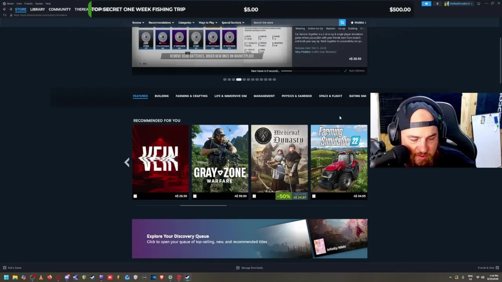Expand the Ways to Play dropdown
This screenshot has height=282, width=502.
[x=208, y=23]
